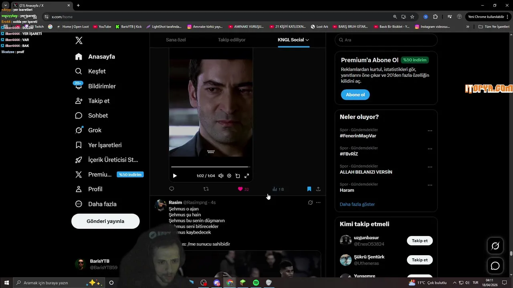Switch to Takip ediliyor tab
This screenshot has width=513, height=288.
coord(232,40)
